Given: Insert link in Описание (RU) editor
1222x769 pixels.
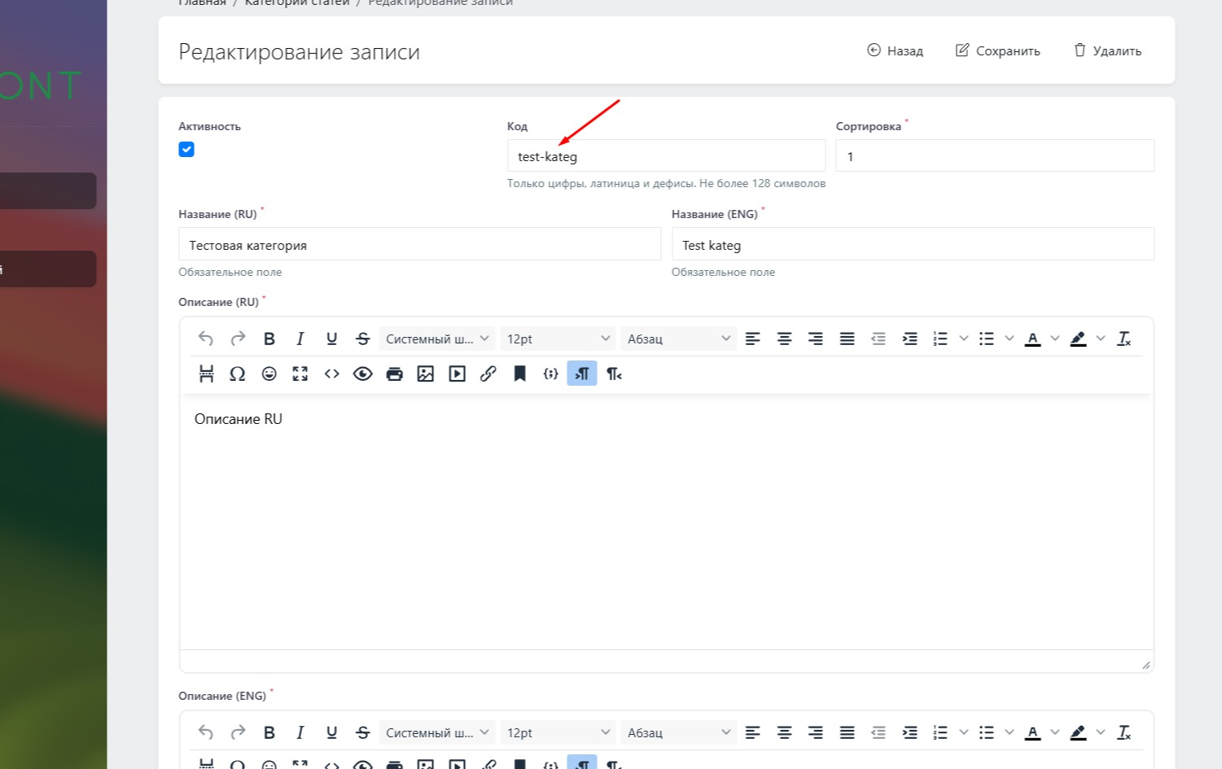Looking at the screenshot, I should [488, 374].
